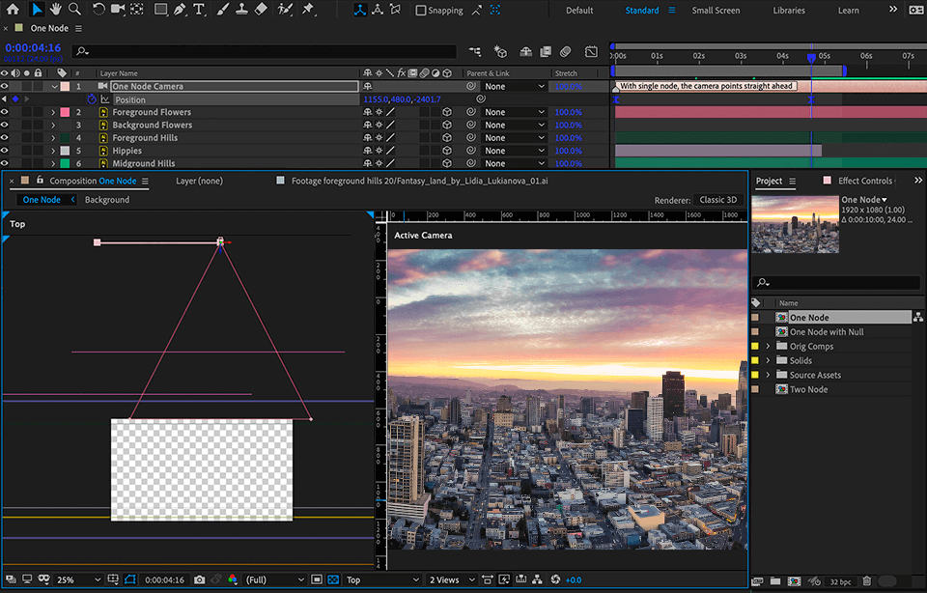The height and width of the screenshot is (593, 927).
Task: Activate the Zoom tool
Action: 75,10
